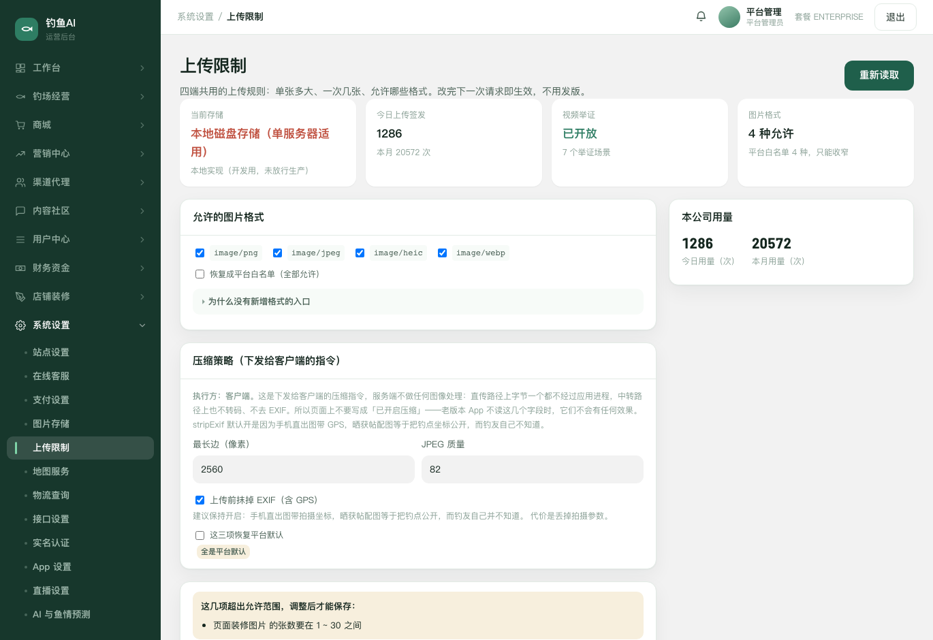Check 这三项恢复平台默认 checkbox
This screenshot has width=933, height=640.
tap(200, 535)
